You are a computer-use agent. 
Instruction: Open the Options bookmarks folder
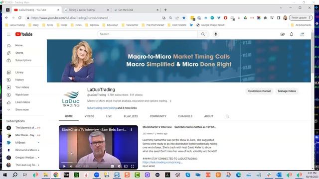[92, 25]
